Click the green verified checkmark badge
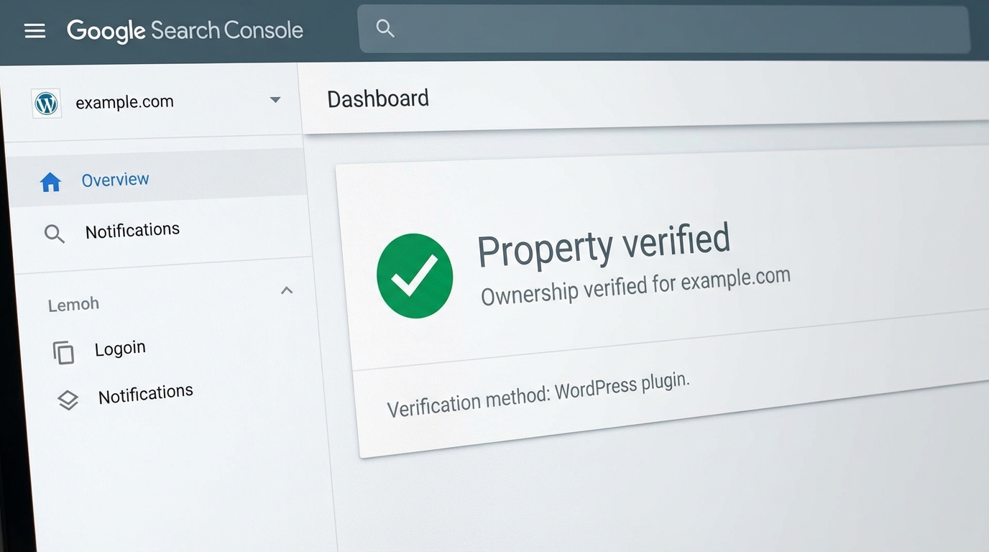The image size is (989, 552). coord(415,275)
